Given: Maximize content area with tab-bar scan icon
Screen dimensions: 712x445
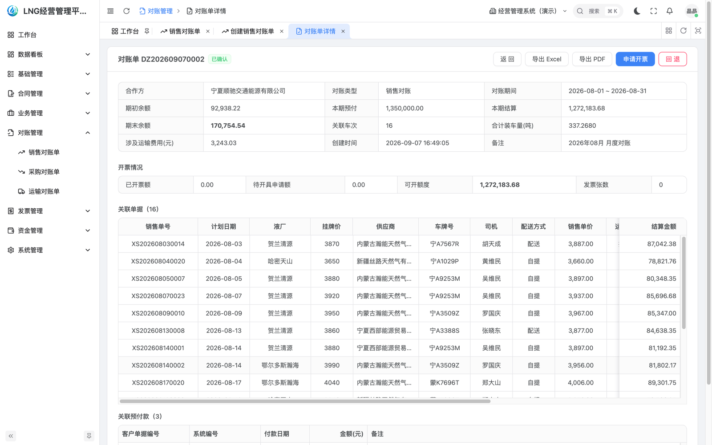Looking at the screenshot, I should (698, 31).
